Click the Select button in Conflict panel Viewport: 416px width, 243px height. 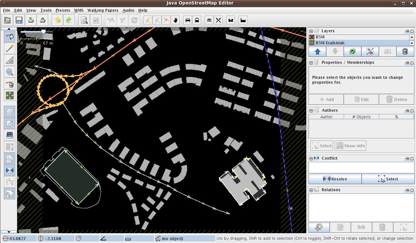click(388, 179)
